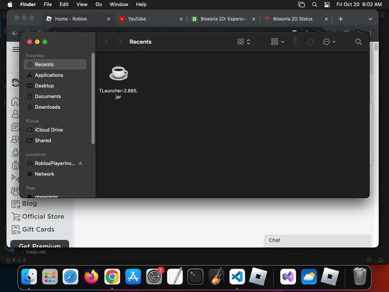Open the Edit menu

click(x=64, y=5)
